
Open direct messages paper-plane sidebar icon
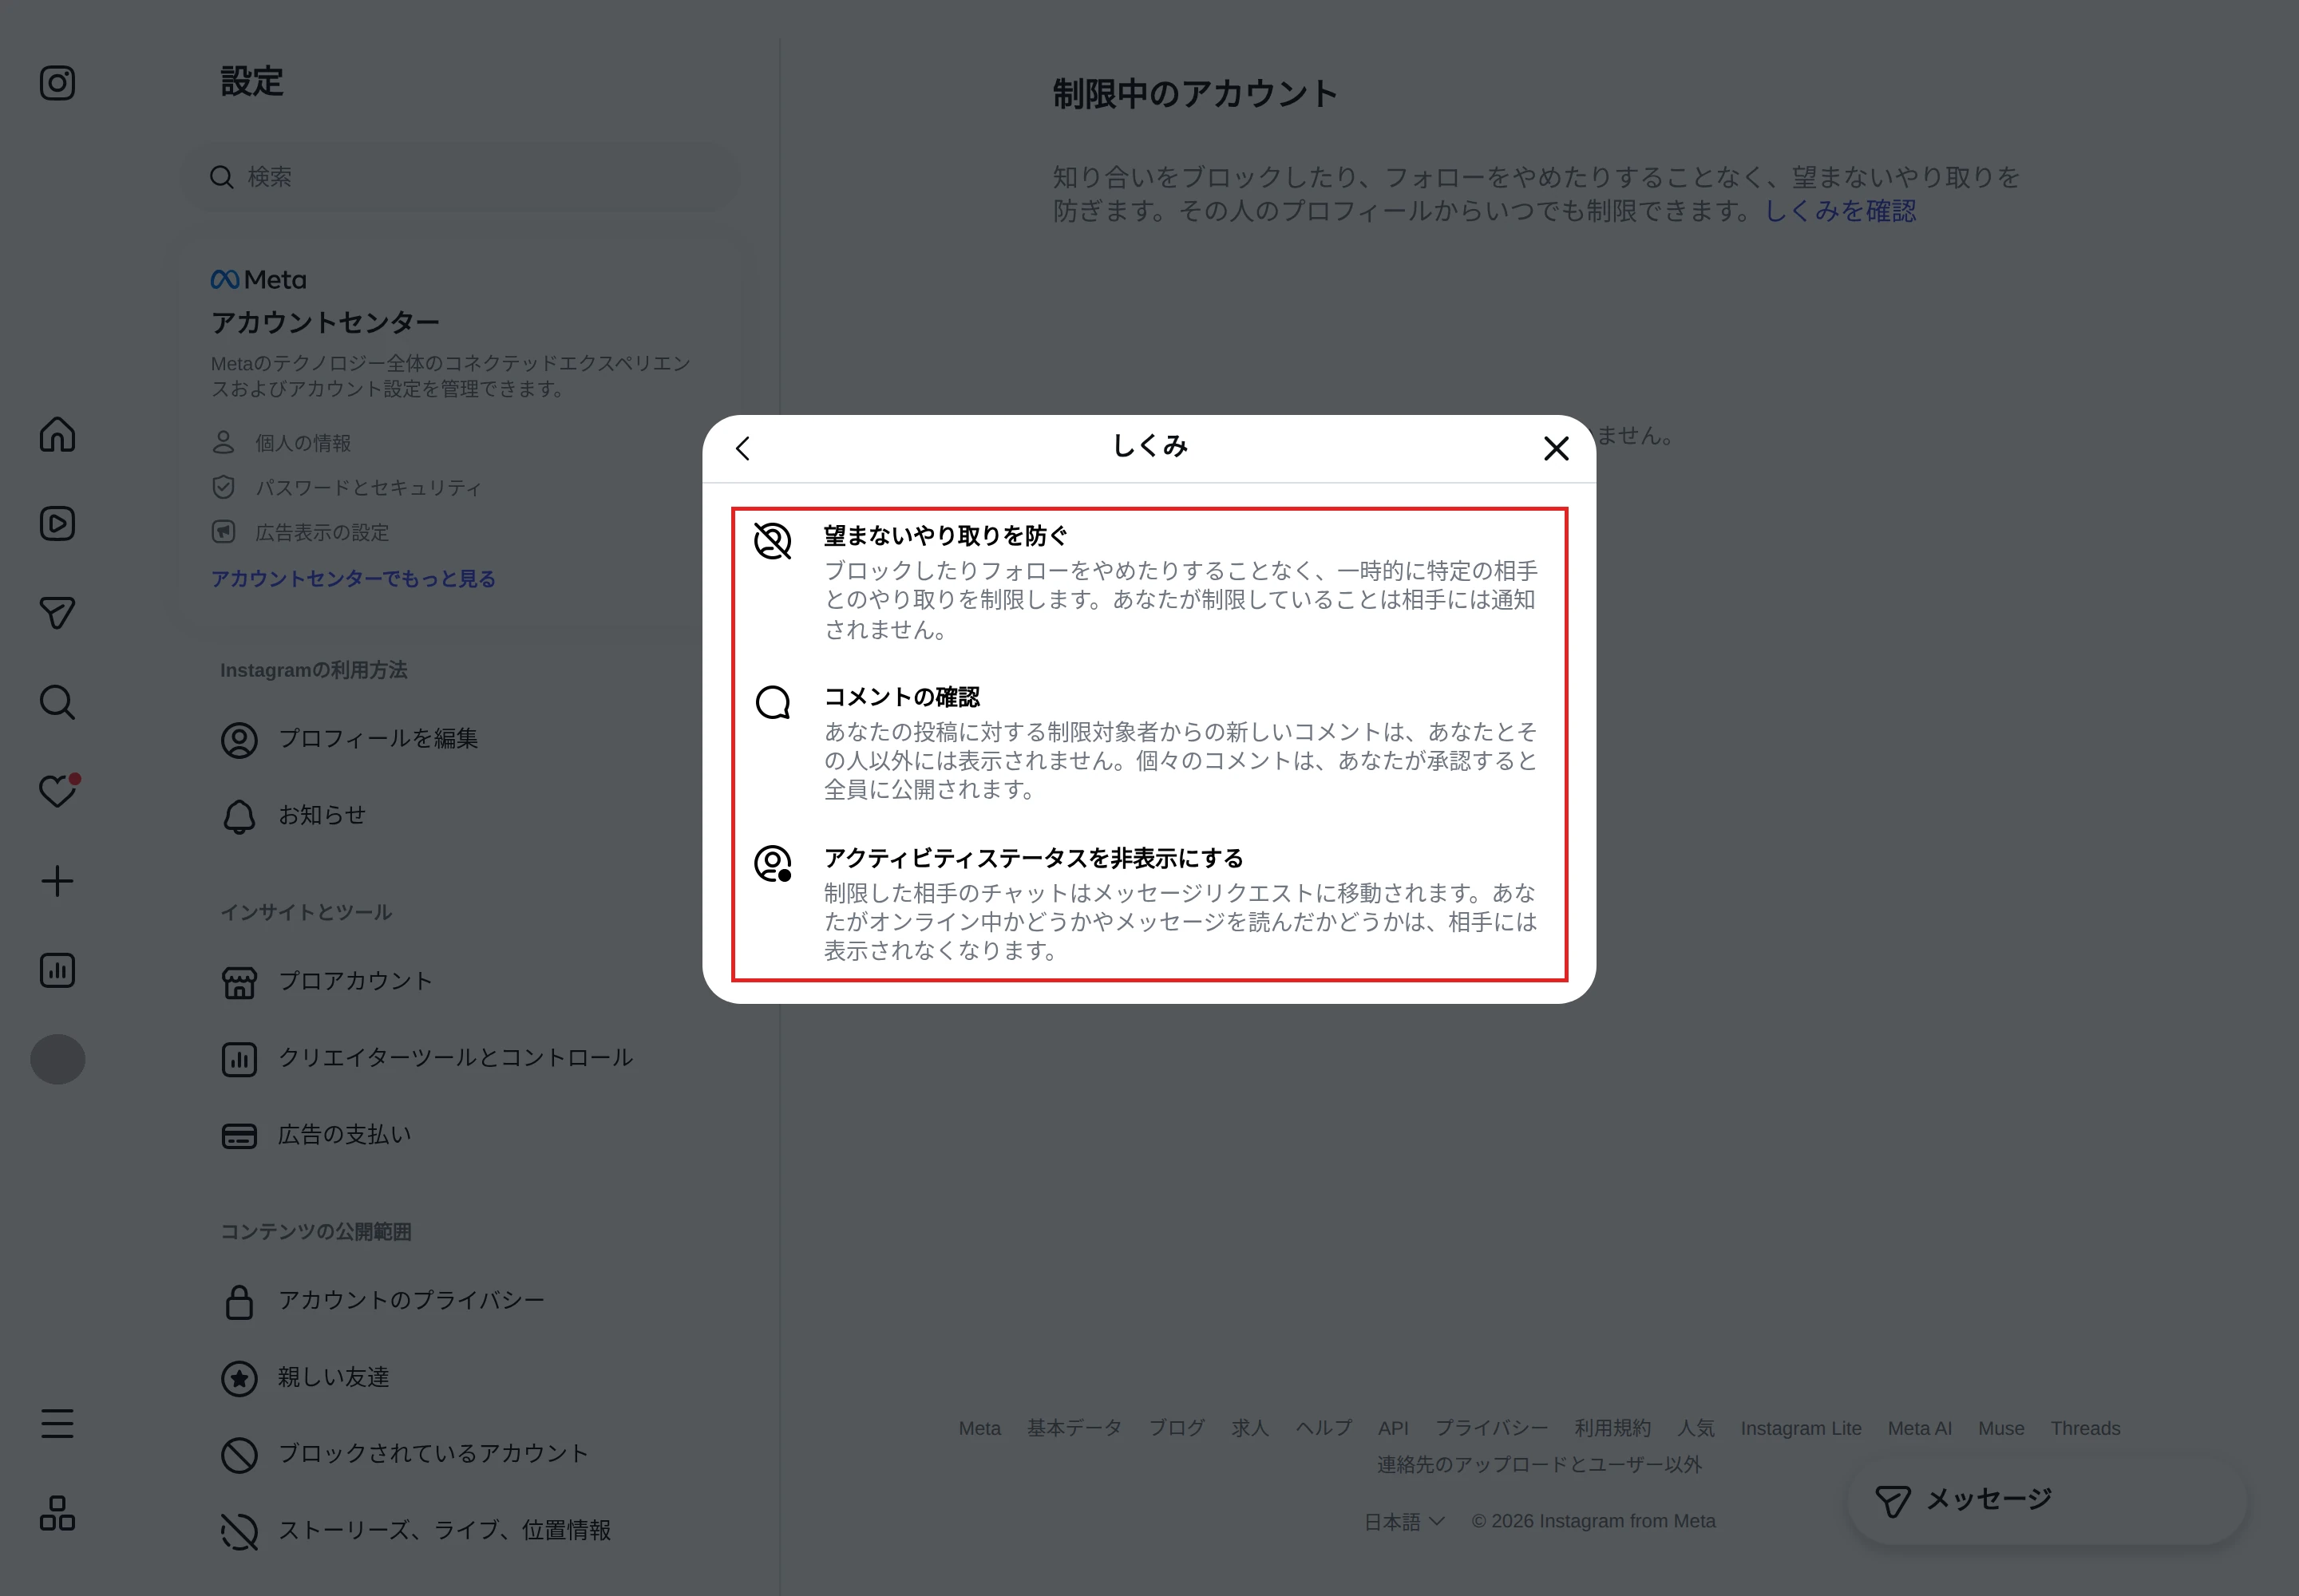[x=57, y=612]
